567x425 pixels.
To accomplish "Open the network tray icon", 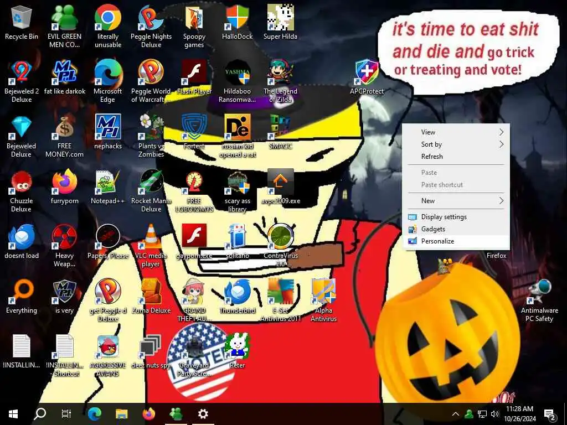I will click(x=482, y=414).
